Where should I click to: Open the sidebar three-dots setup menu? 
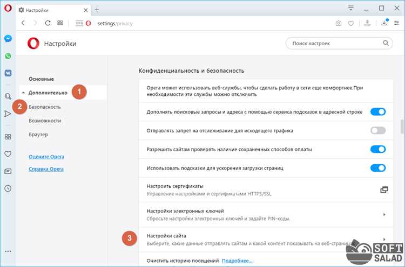click(x=8, y=251)
